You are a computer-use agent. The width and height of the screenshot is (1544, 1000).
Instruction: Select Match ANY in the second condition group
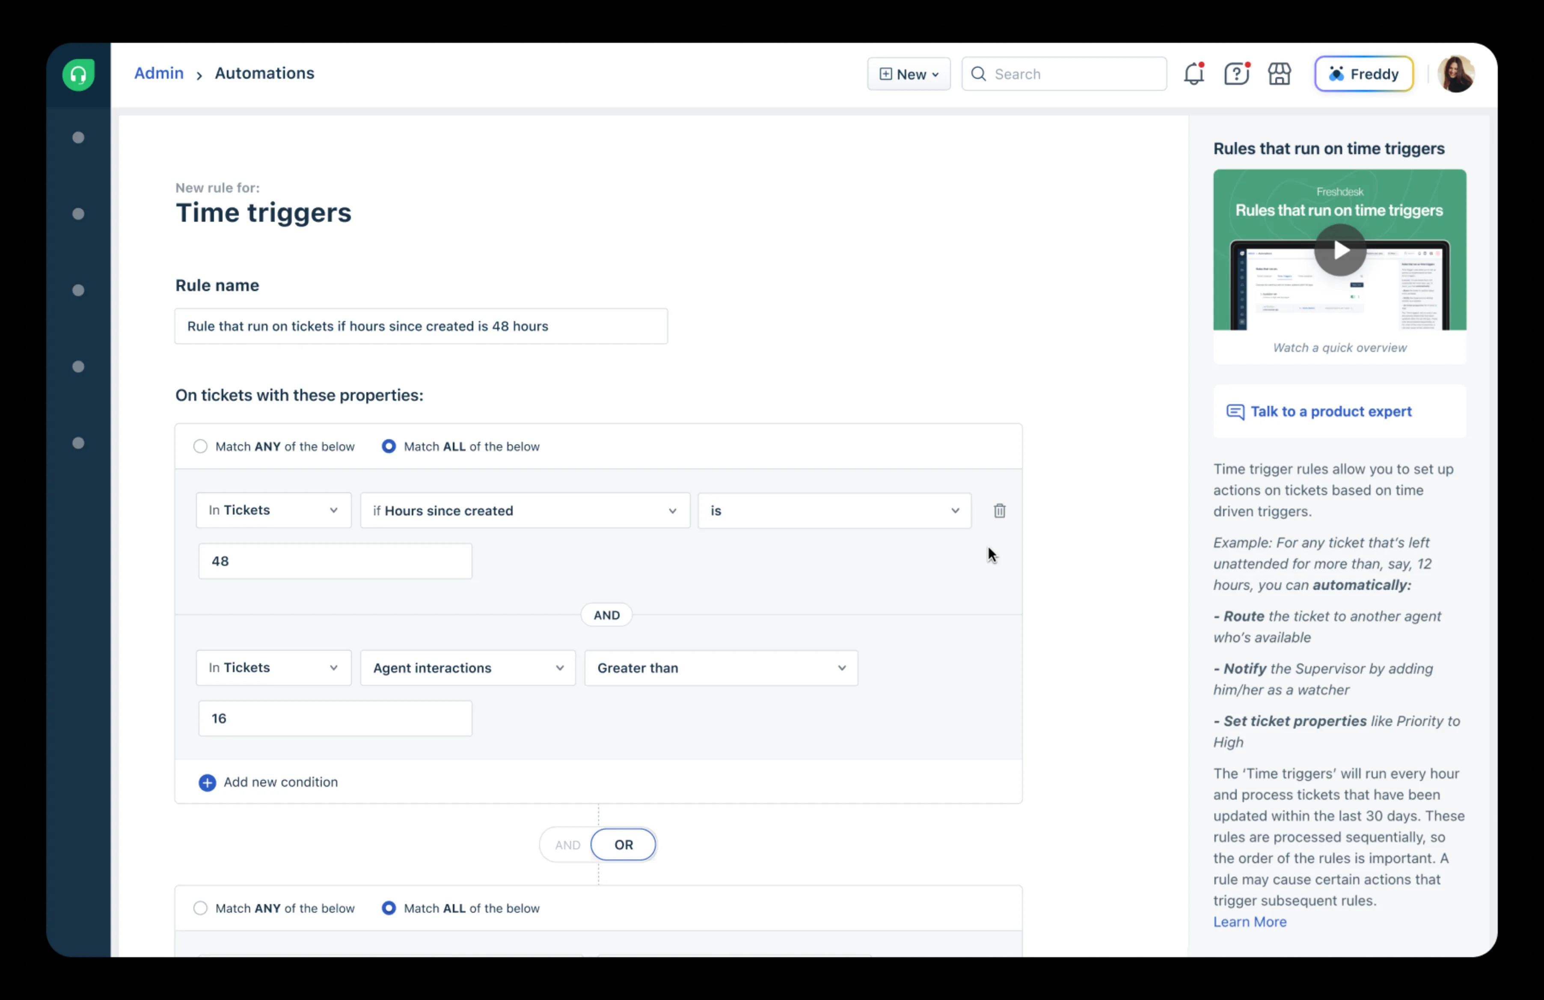click(x=200, y=908)
